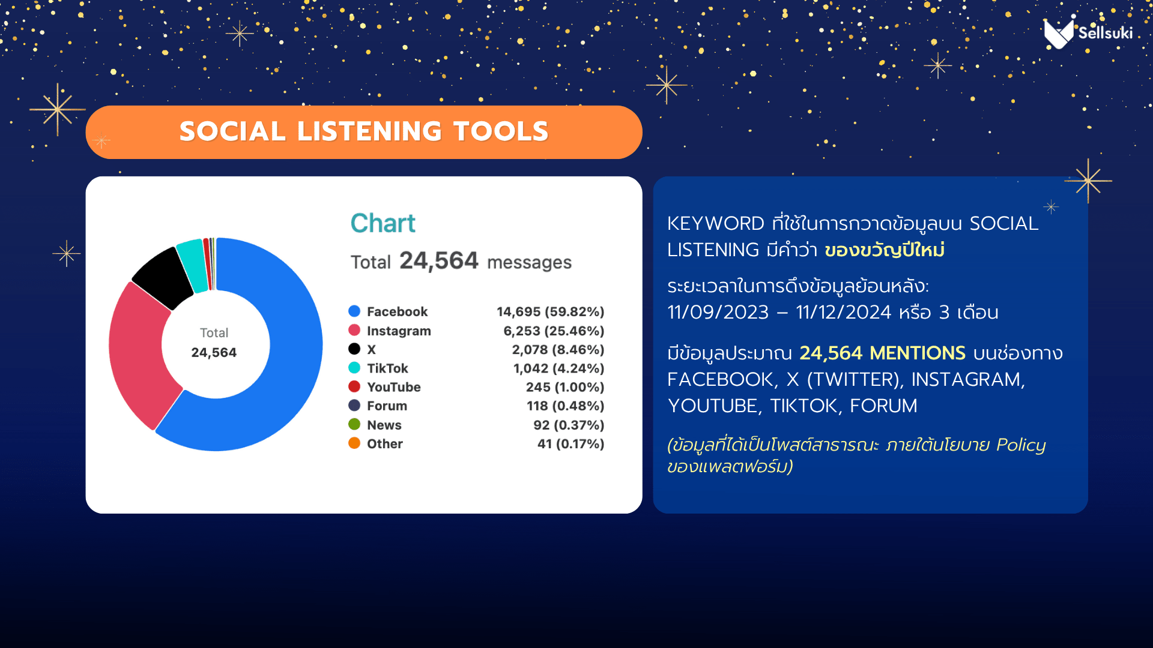Viewport: 1153px width, 648px height.
Task: Click the Facebook legend label
Action: click(397, 311)
